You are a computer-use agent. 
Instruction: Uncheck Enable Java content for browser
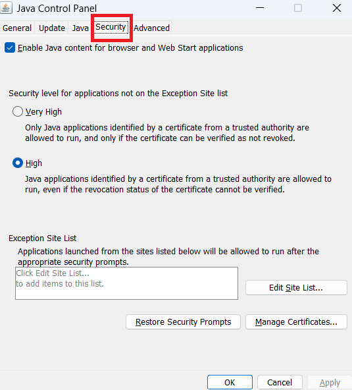(10, 47)
